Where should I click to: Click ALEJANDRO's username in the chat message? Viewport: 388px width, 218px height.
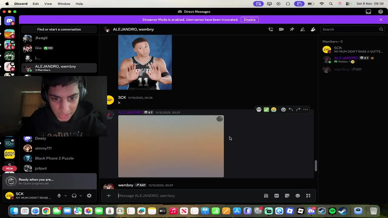point(130,112)
